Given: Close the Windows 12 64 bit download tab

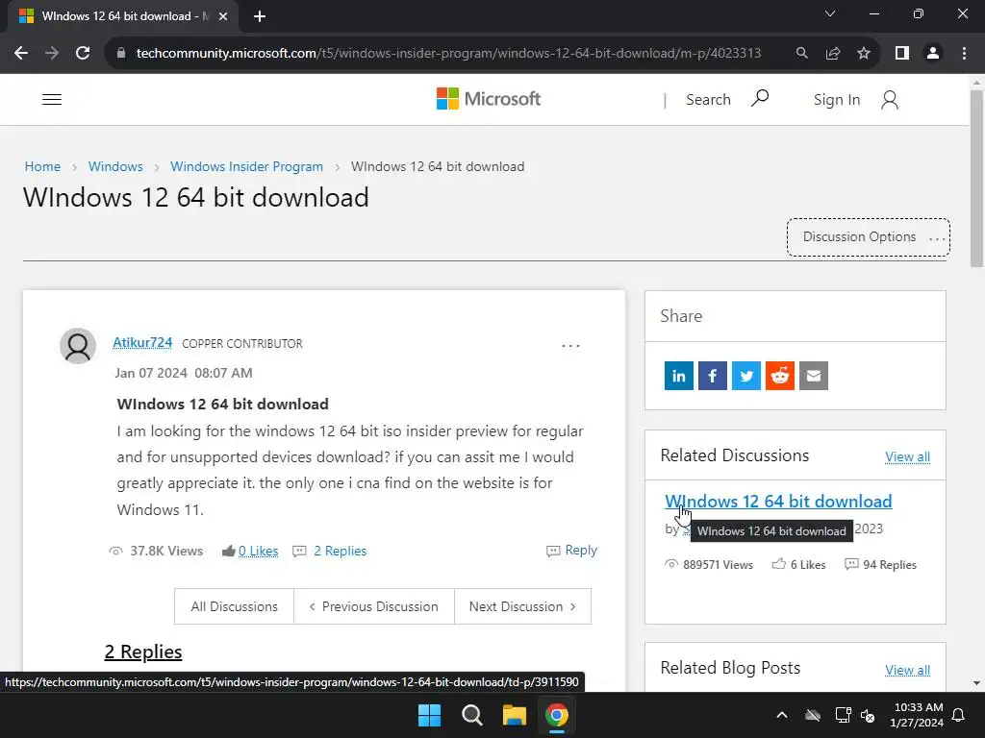Looking at the screenshot, I should (x=223, y=16).
